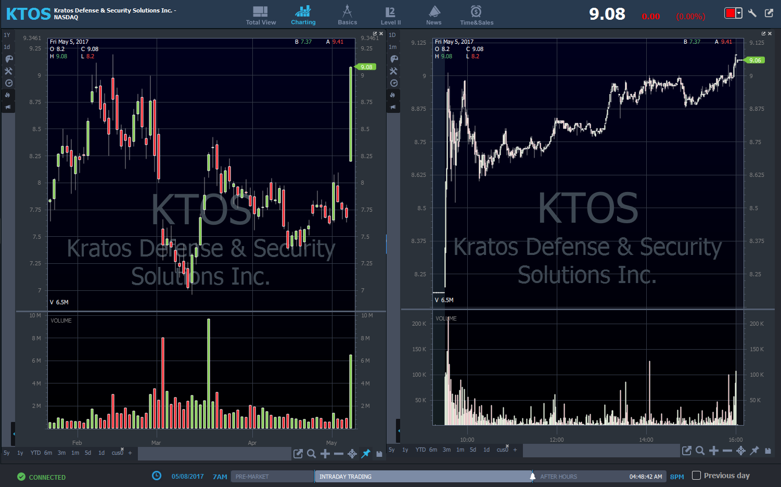Change the 1Y range selector on left chart
This screenshot has width=781, height=487.
7,35
